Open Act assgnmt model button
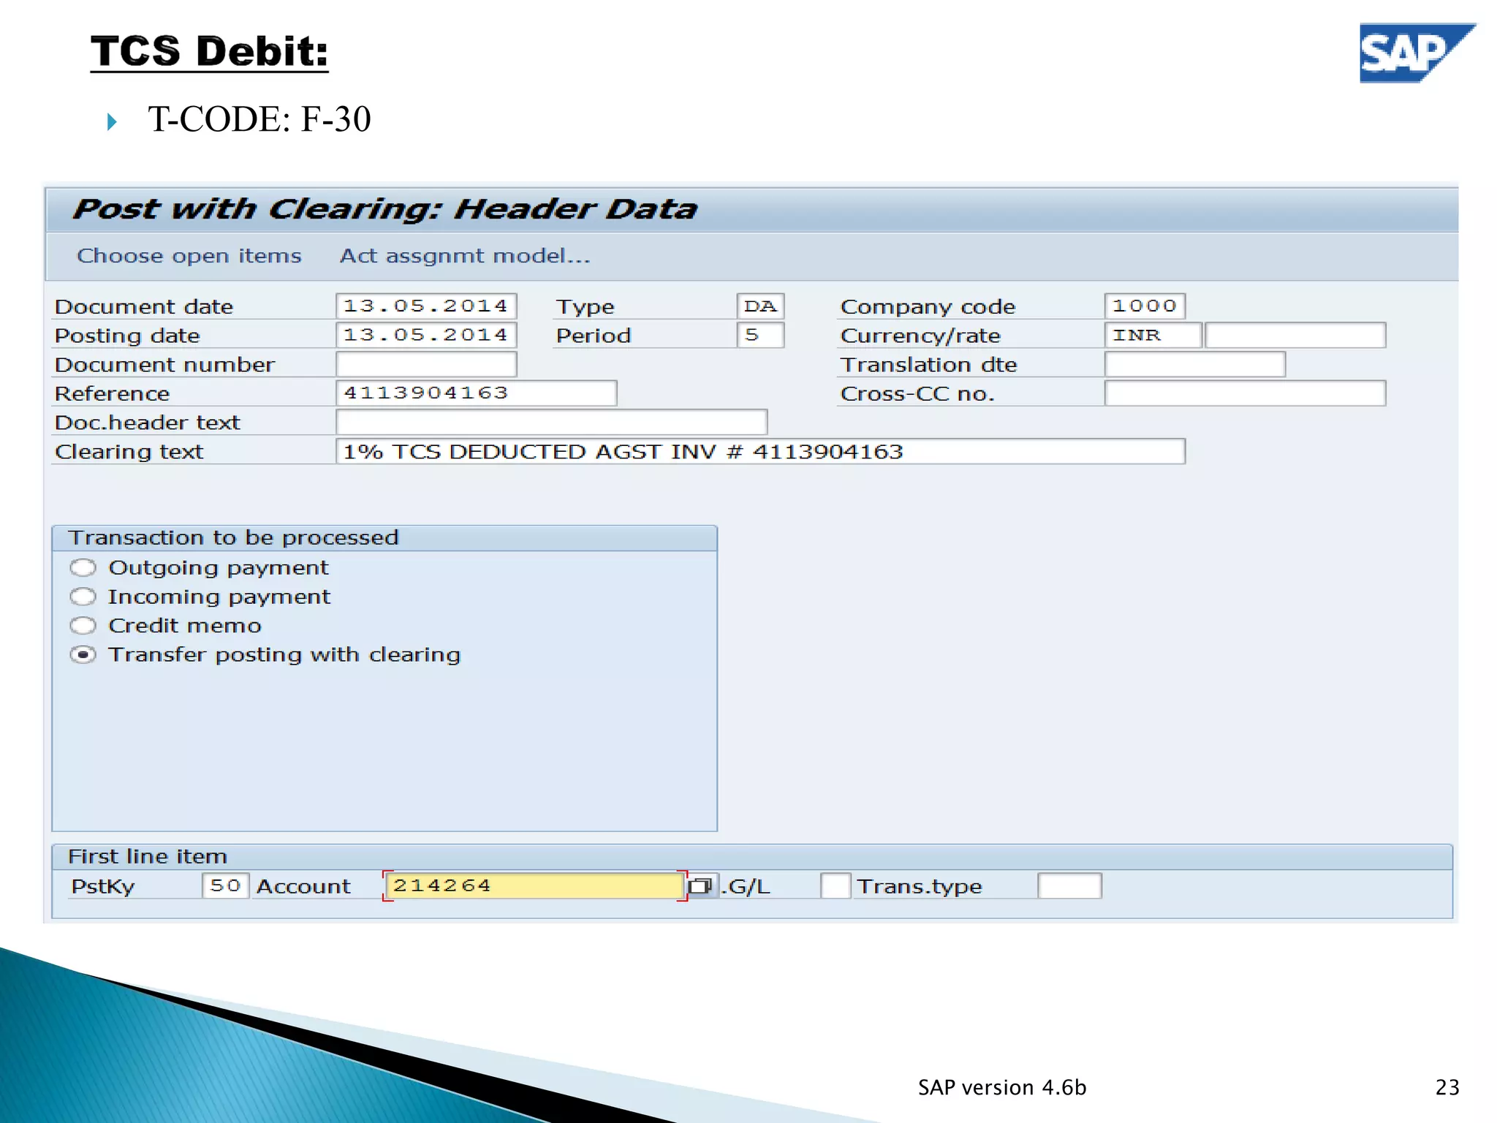Viewport: 1497px width, 1123px height. (465, 256)
